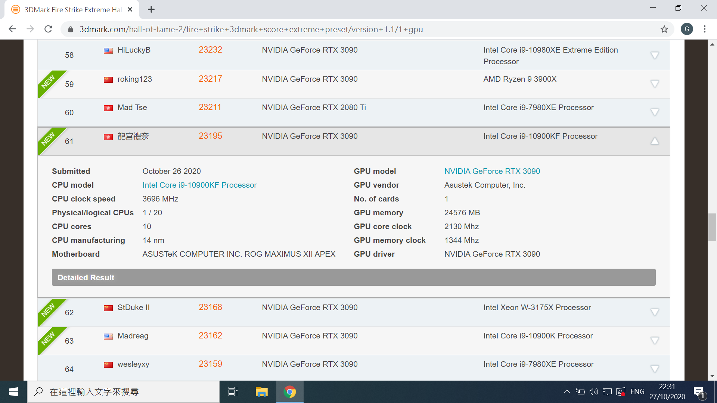Click the browser forward arrow
717x403 pixels.
pyautogui.click(x=30, y=29)
